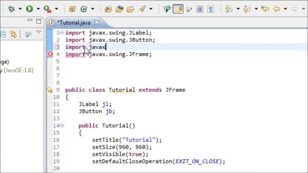This screenshot has height=173, width=308.
Task: Click the Open Type icon
Action: (x=108, y=9)
